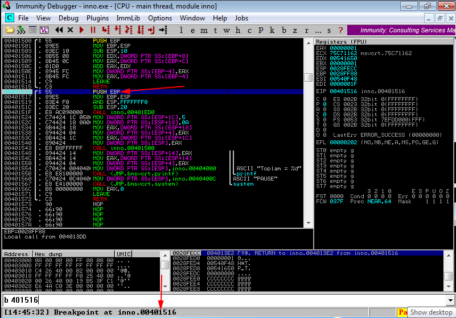Show Source with s button
456x318 pixels.
(329, 31)
